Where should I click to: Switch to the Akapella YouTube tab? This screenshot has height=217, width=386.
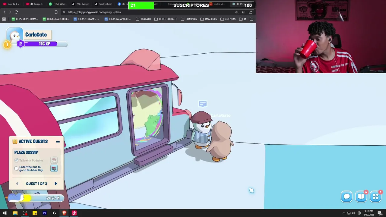34,4
